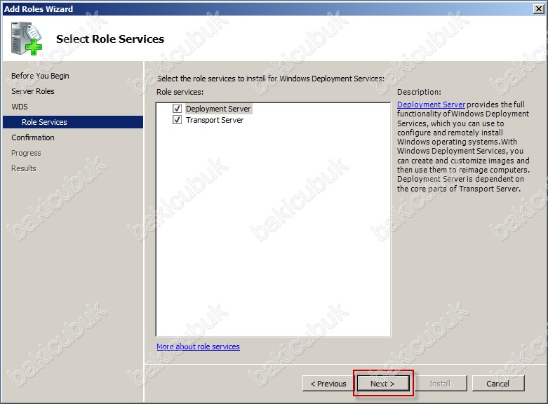The width and height of the screenshot is (548, 404).
Task: Click the Role services: label
Action: tap(180, 92)
